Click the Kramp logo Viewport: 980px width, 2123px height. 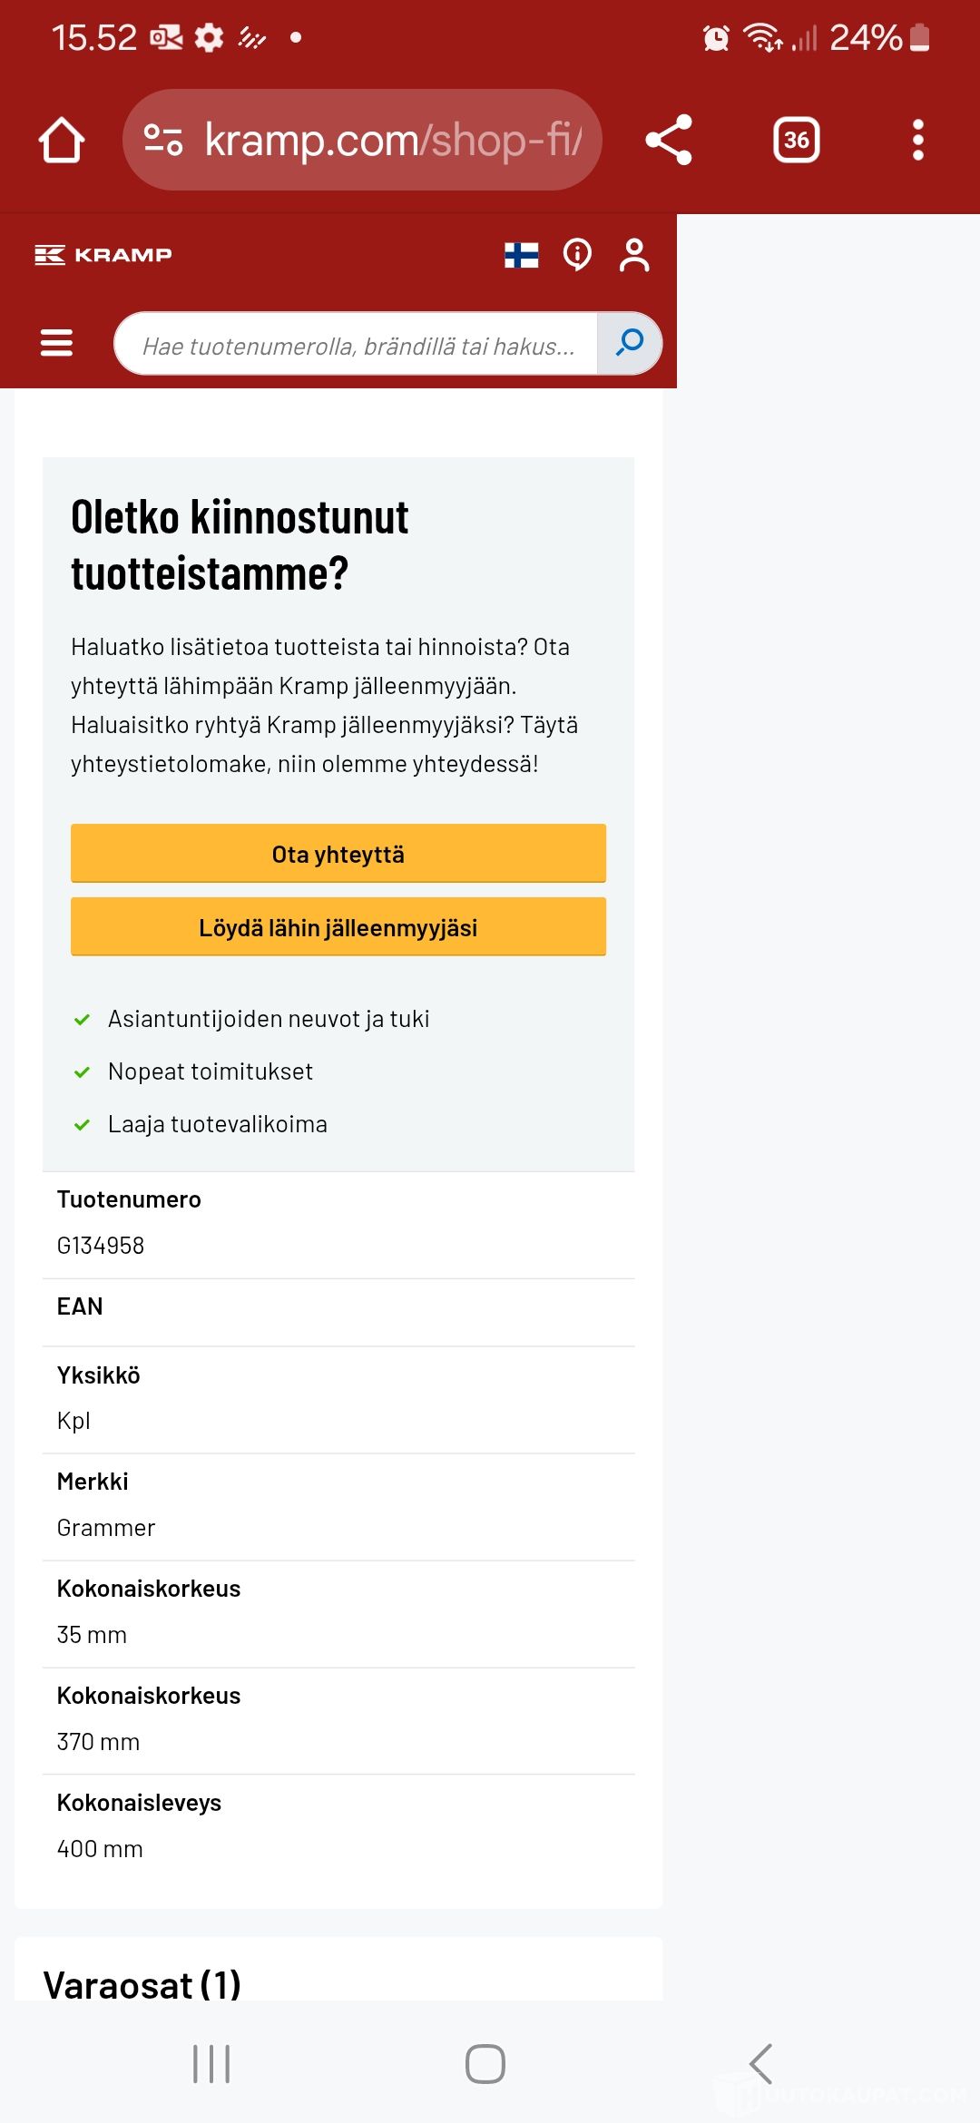point(103,255)
